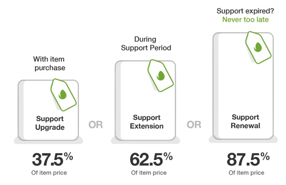Click the green 'Never too late' text
The image size is (286, 185).
[x=245, y=20]
